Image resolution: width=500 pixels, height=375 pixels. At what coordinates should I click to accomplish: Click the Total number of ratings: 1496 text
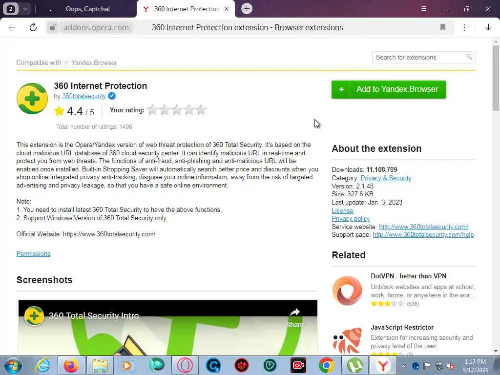[94, 126]
